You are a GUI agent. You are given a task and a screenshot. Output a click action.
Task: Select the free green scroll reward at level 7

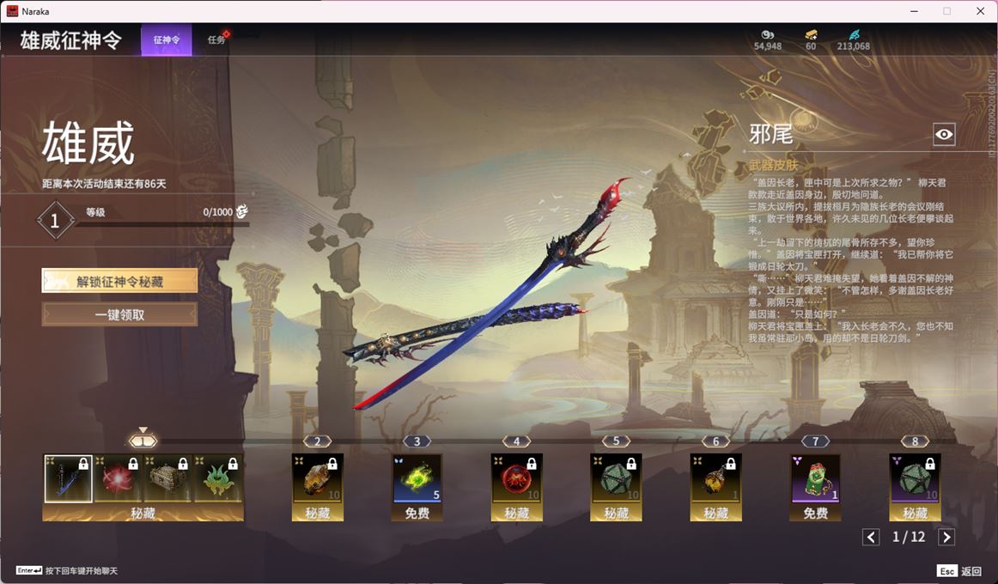(x=815, y=478)
